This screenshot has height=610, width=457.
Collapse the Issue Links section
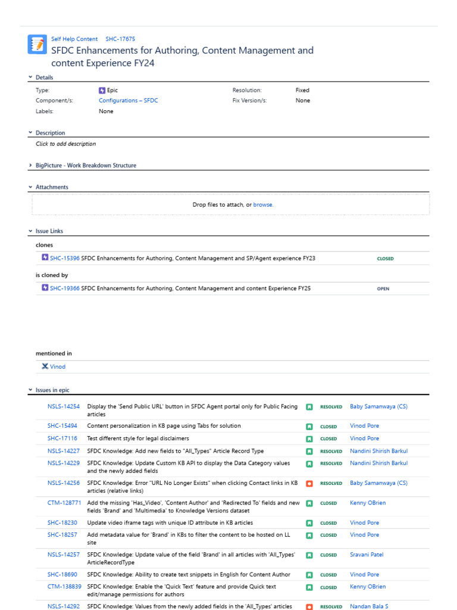click(30, 231)
